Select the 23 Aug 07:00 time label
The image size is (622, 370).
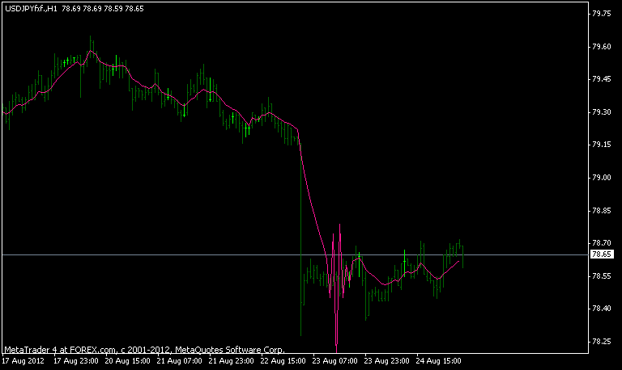pyautogui.click(x=335, y=362)
